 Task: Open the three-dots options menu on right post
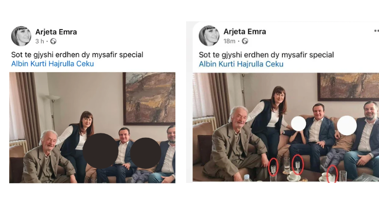[377, 31]
